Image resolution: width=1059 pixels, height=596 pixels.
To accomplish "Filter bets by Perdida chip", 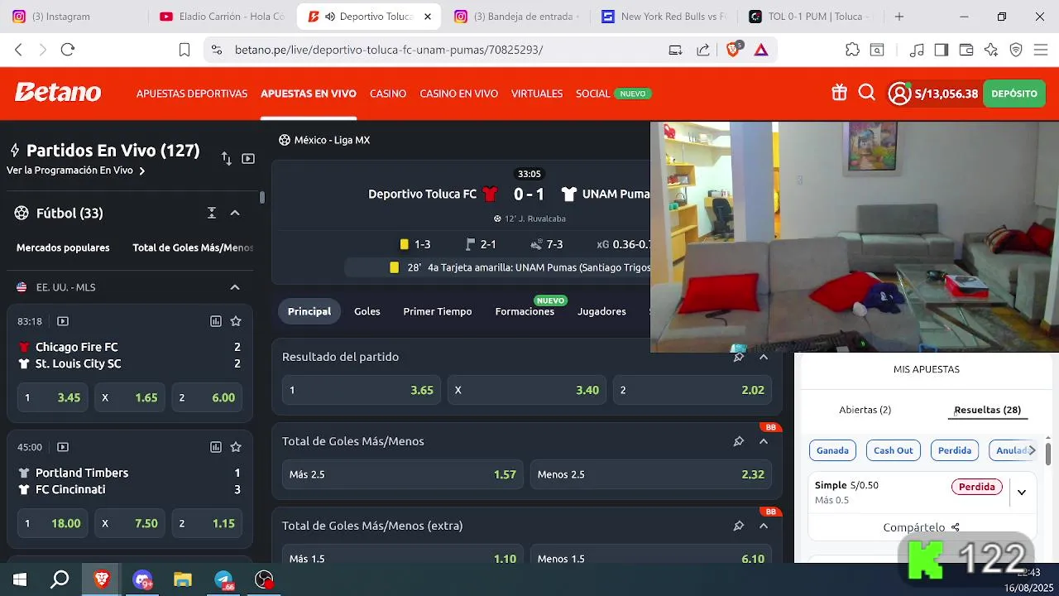I will 955,450.
